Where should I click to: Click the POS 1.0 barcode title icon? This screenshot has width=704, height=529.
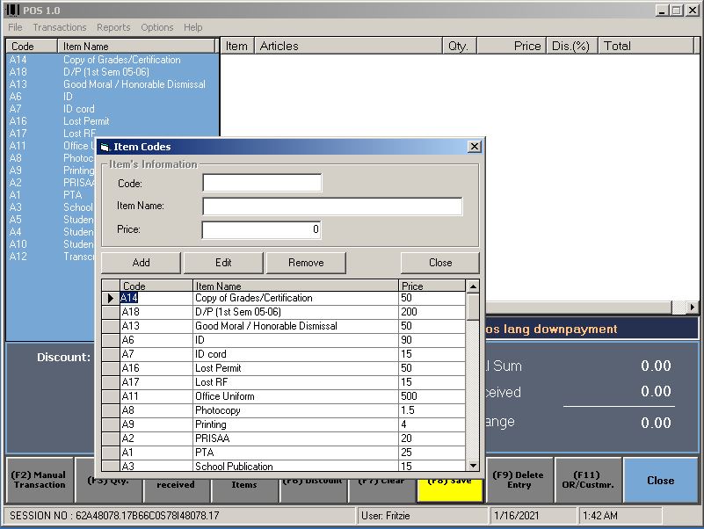[x=12, y=10]
